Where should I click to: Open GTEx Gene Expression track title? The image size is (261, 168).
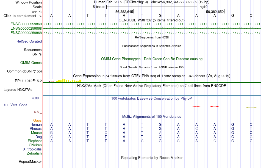click(151, 76)
